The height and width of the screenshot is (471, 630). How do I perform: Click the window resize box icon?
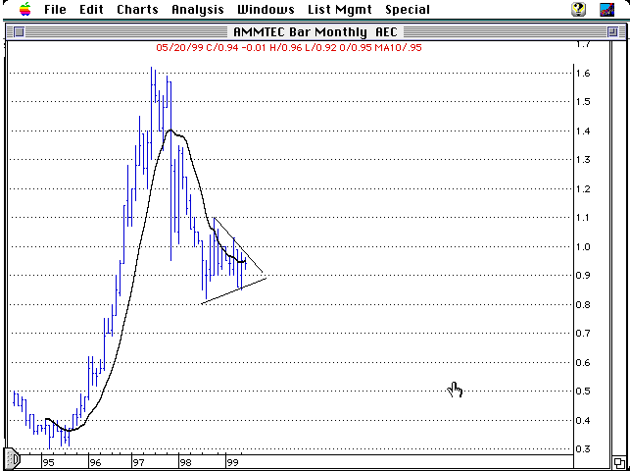619,462
